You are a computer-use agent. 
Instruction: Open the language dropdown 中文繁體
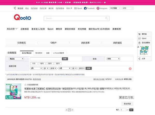pyautogui.click(x=115, y=8)
